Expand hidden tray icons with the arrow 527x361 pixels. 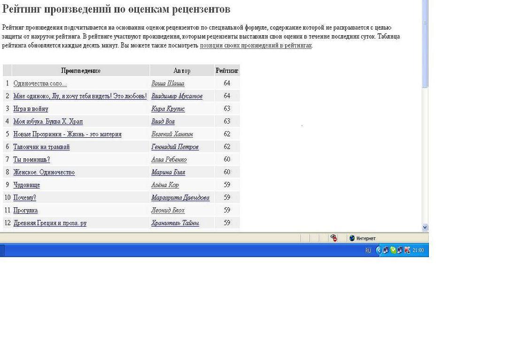[x=379, y=250]
